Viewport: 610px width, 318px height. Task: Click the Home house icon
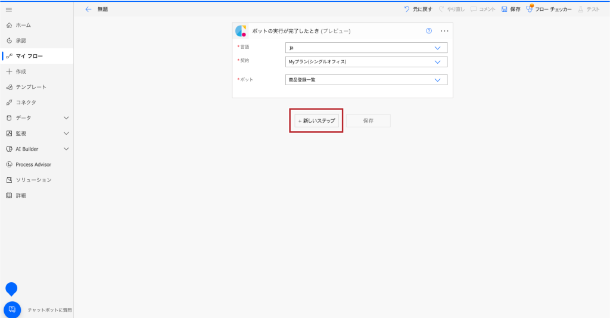click(x=9, y=25)
